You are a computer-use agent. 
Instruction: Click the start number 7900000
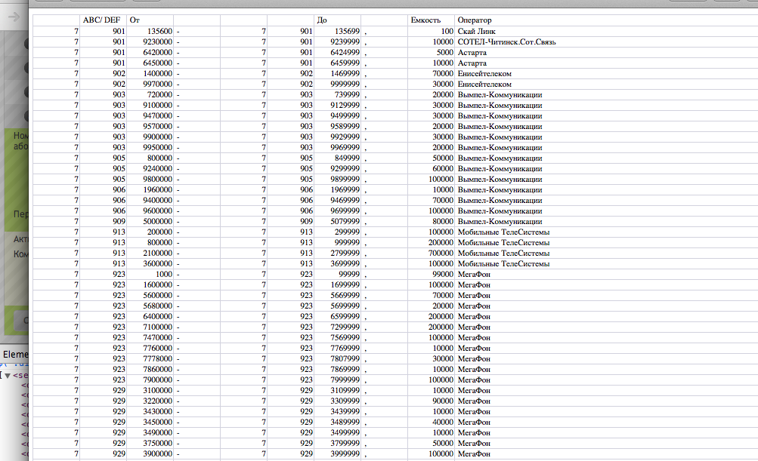(157, 380)
